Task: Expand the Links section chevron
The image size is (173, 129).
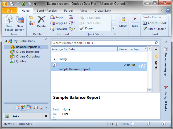Action: point(46,116)
